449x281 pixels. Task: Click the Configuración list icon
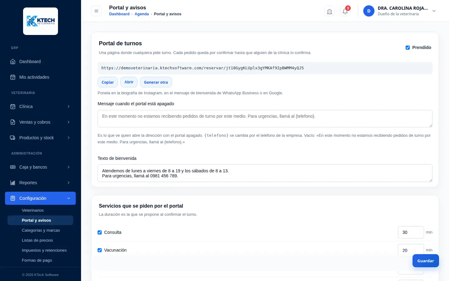pyautogui.click(x=13, y=198)
